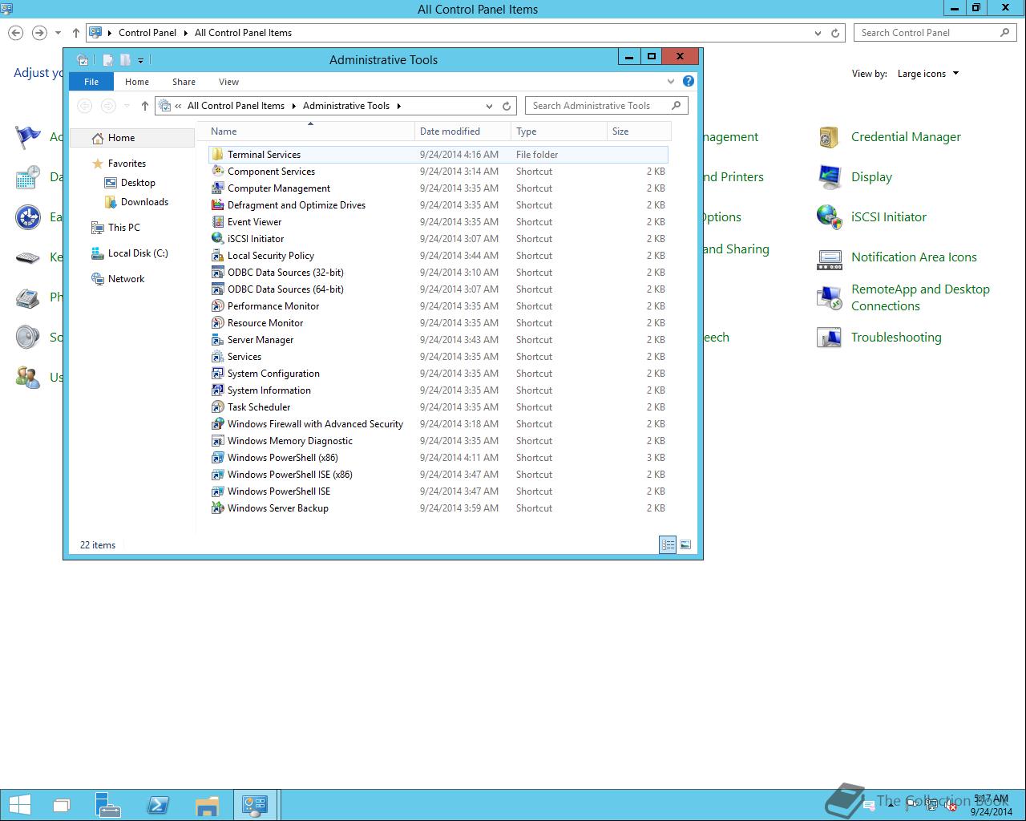Open the View ribbon tab
The image size is (1026, 821).
pos(228,82)
